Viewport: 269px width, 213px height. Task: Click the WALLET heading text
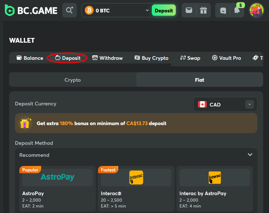pyautogui.click(x=22, y=40)
